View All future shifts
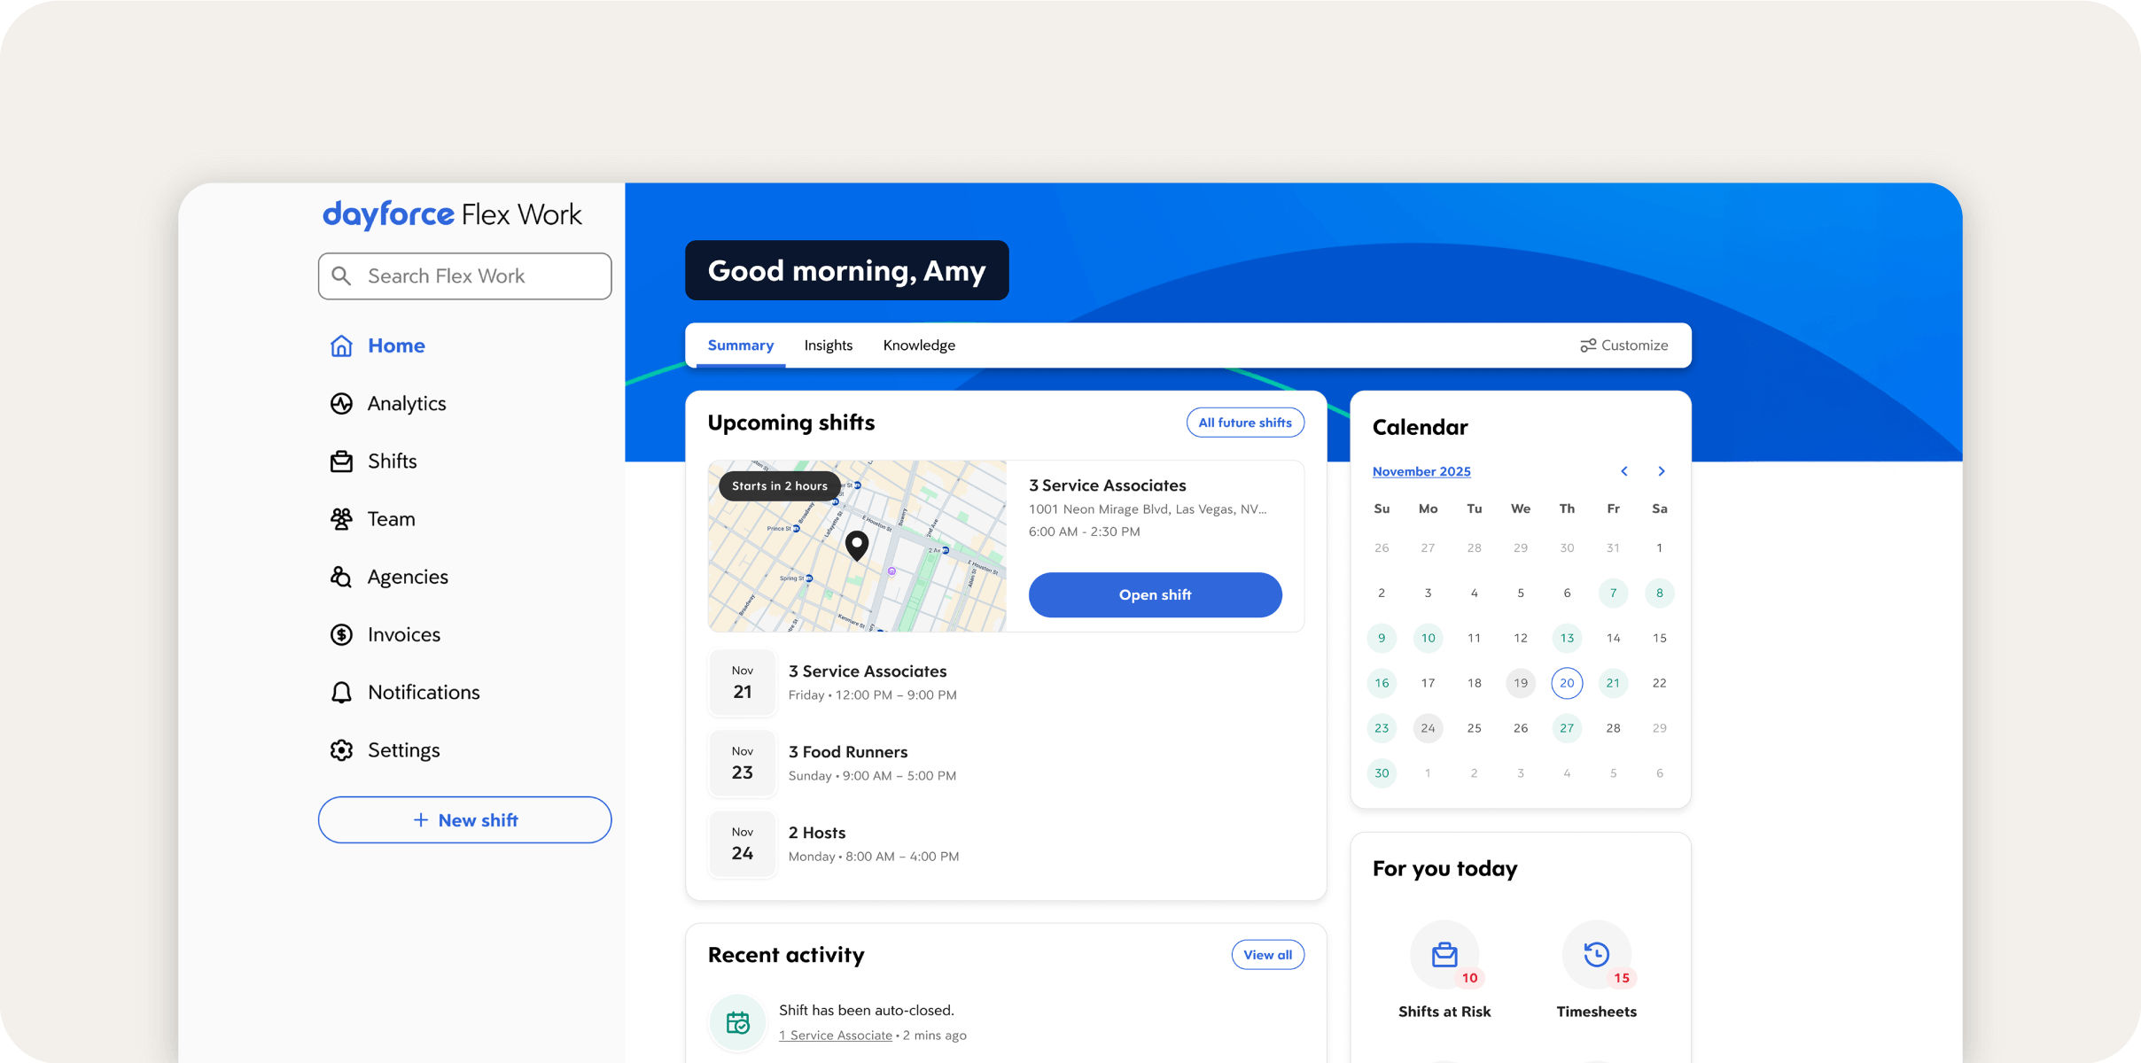The height and width of the screenshot is (1063, 2141). (x=1245, y=422)
